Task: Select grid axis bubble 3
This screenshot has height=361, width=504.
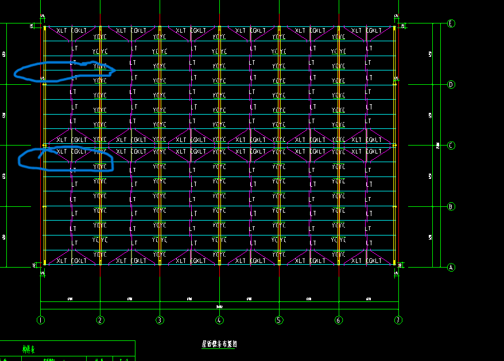Action: click(160, 320)
